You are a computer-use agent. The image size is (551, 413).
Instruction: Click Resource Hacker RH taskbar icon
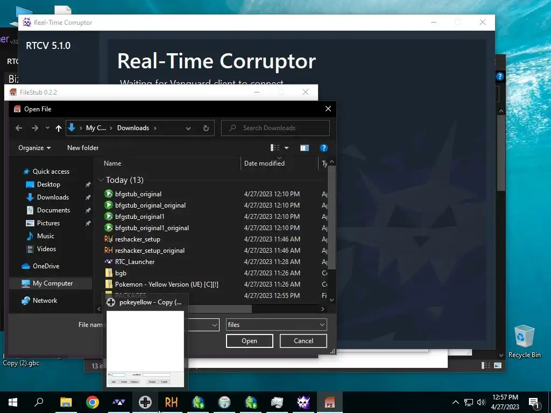172,402
